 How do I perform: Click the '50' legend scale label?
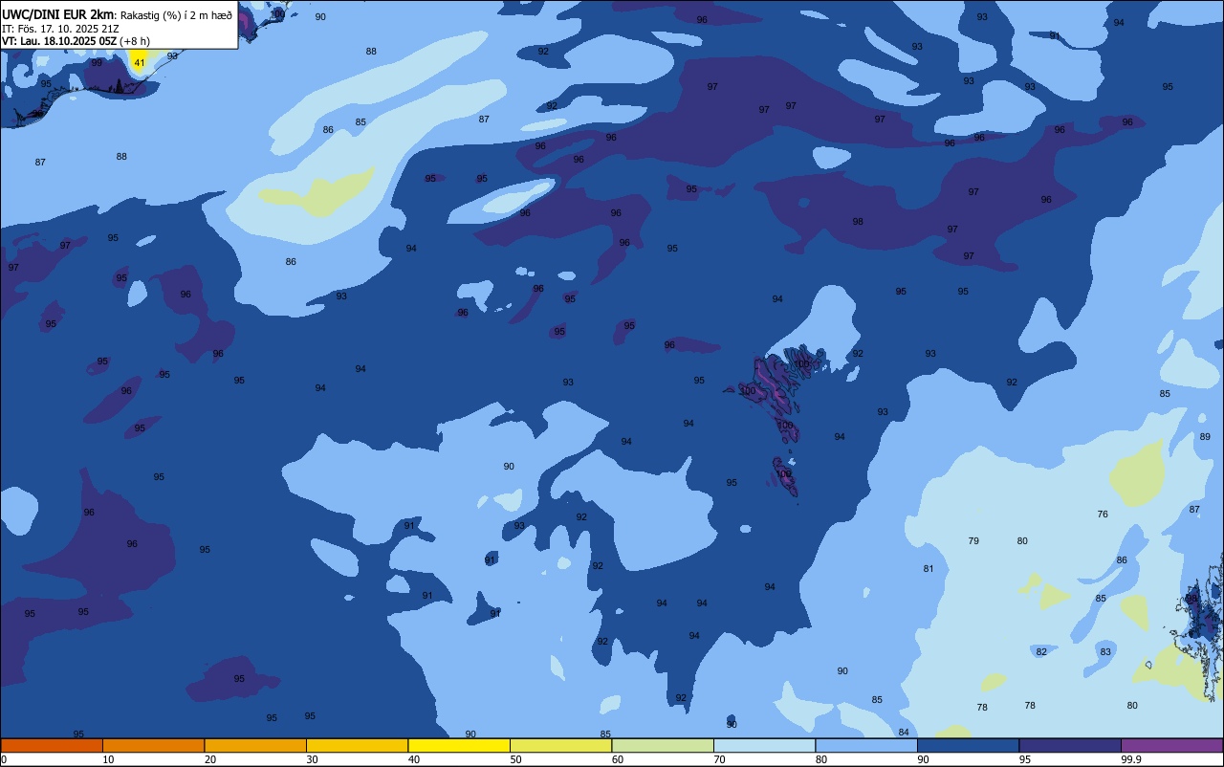click(515, 759)
